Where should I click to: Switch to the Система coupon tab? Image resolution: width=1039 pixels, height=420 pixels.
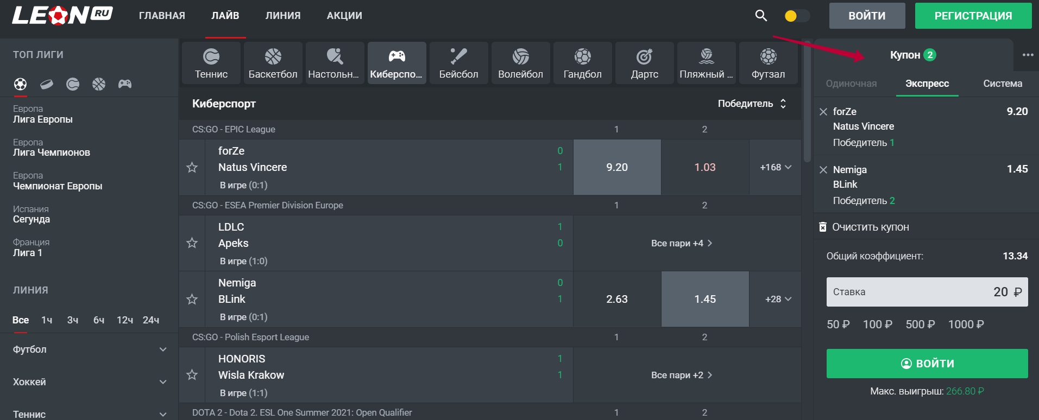point(1002,84)
